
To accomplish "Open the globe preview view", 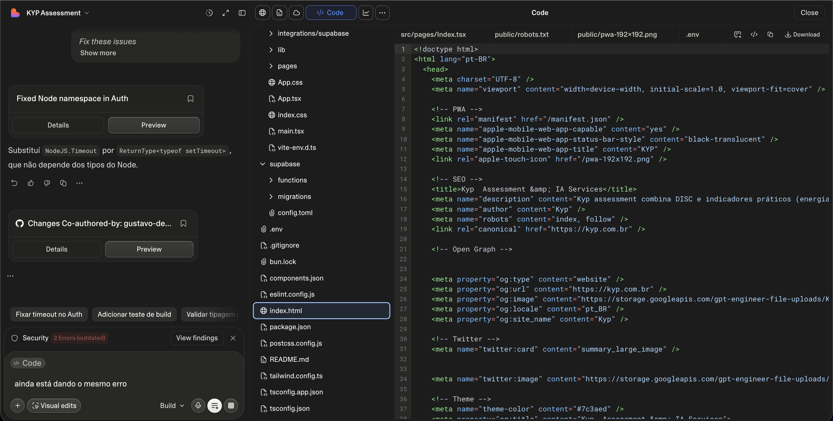I will 263,13.
